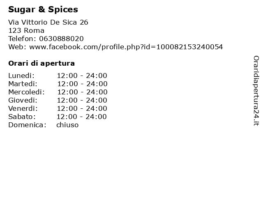Click Giovedi hours 12:00 - 24:00
263x197 pixels.
[82, 100]
